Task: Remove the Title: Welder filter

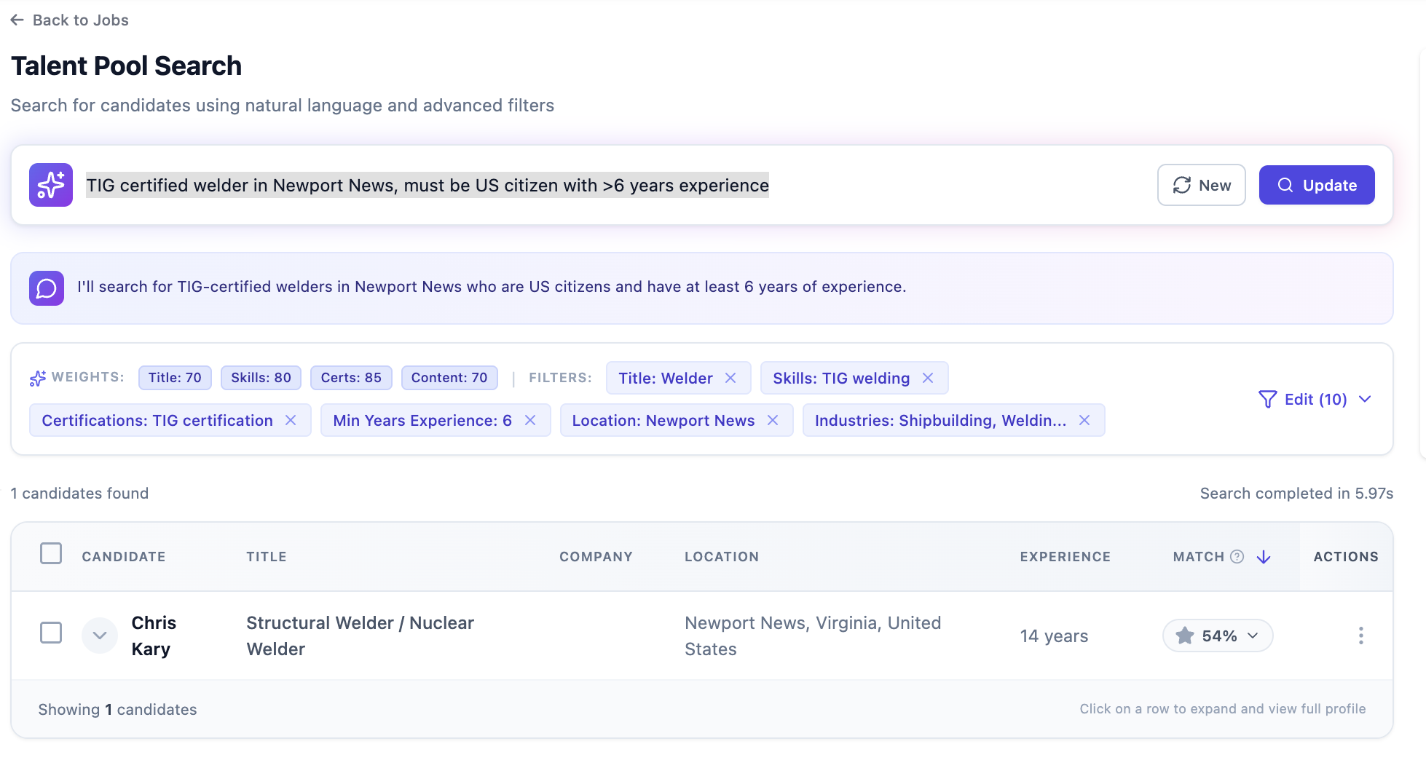Action: [x=730, y=378]
